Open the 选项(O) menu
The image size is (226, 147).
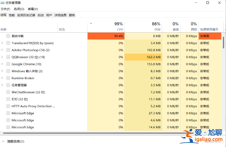tap(19, 9)
